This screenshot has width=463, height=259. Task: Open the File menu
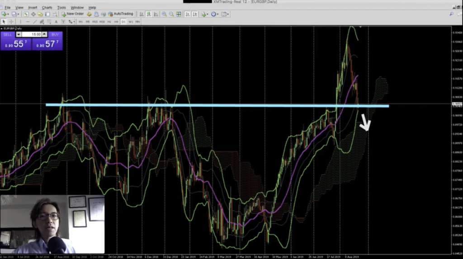(x=7, y=7)
